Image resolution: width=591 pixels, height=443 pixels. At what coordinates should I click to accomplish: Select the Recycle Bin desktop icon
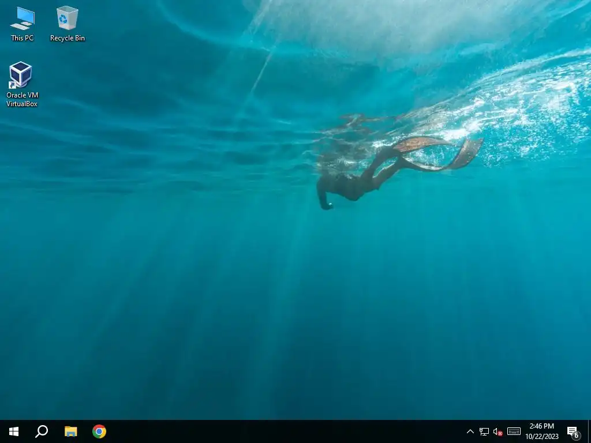[68, 24]
